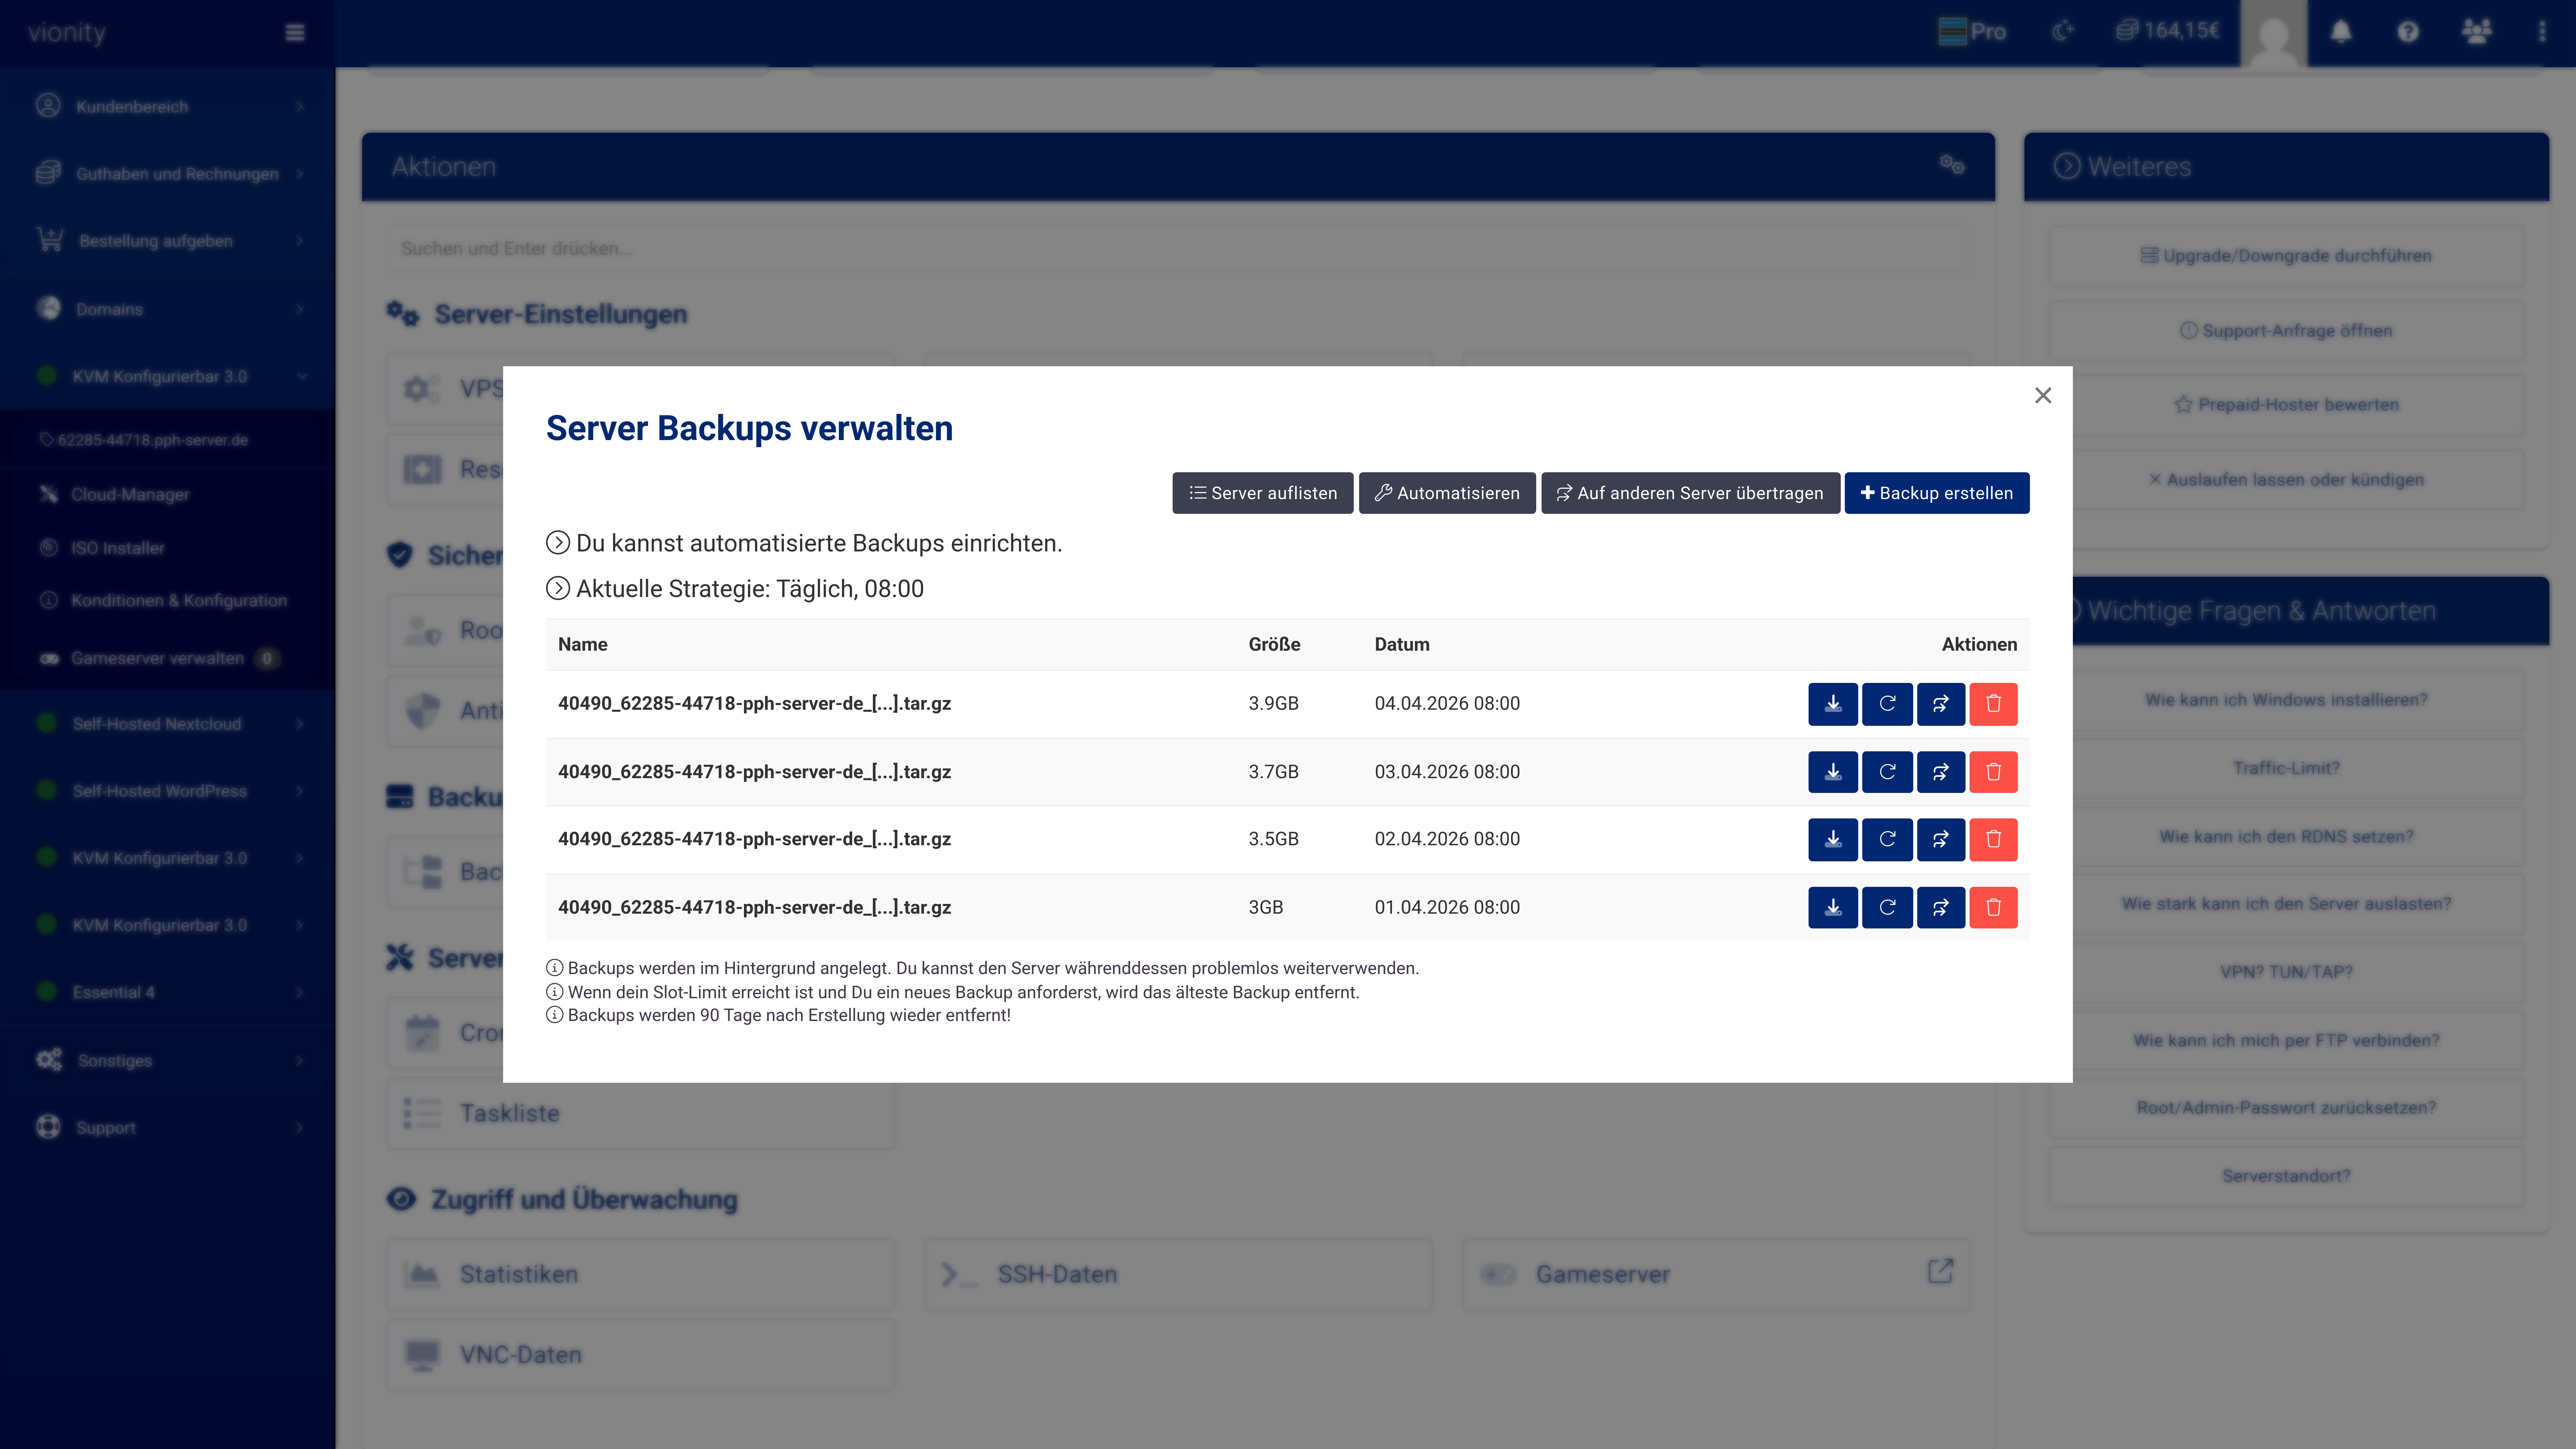2576x1449 pixels.
Task: Restore the 02.04.2026 backup
Action: [1887, 840]
